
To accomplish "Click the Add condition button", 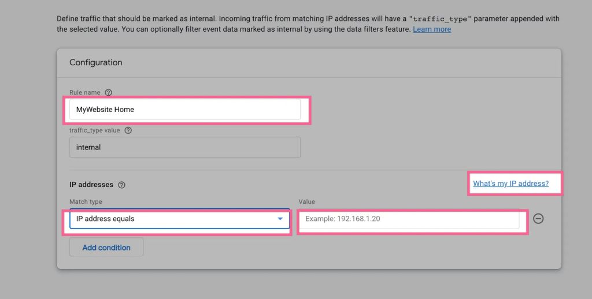I will click(x=106, y=248).
